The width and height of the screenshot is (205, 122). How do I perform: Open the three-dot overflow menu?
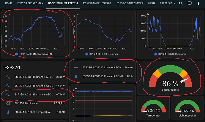198,3
